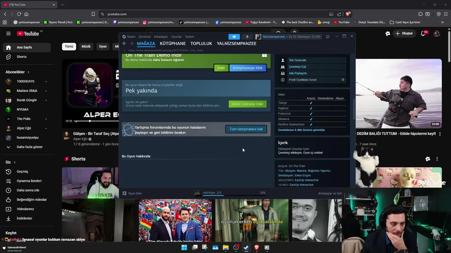
Task: Click the Aksiyon genre link
Action: coord(290,171)
